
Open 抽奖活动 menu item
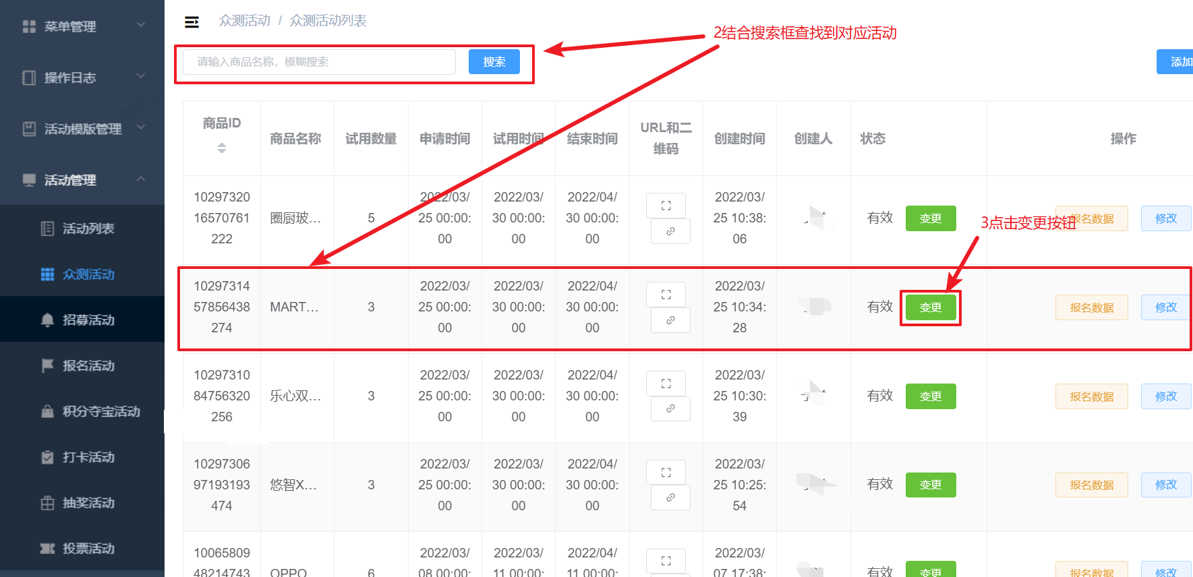click(82, 503)
